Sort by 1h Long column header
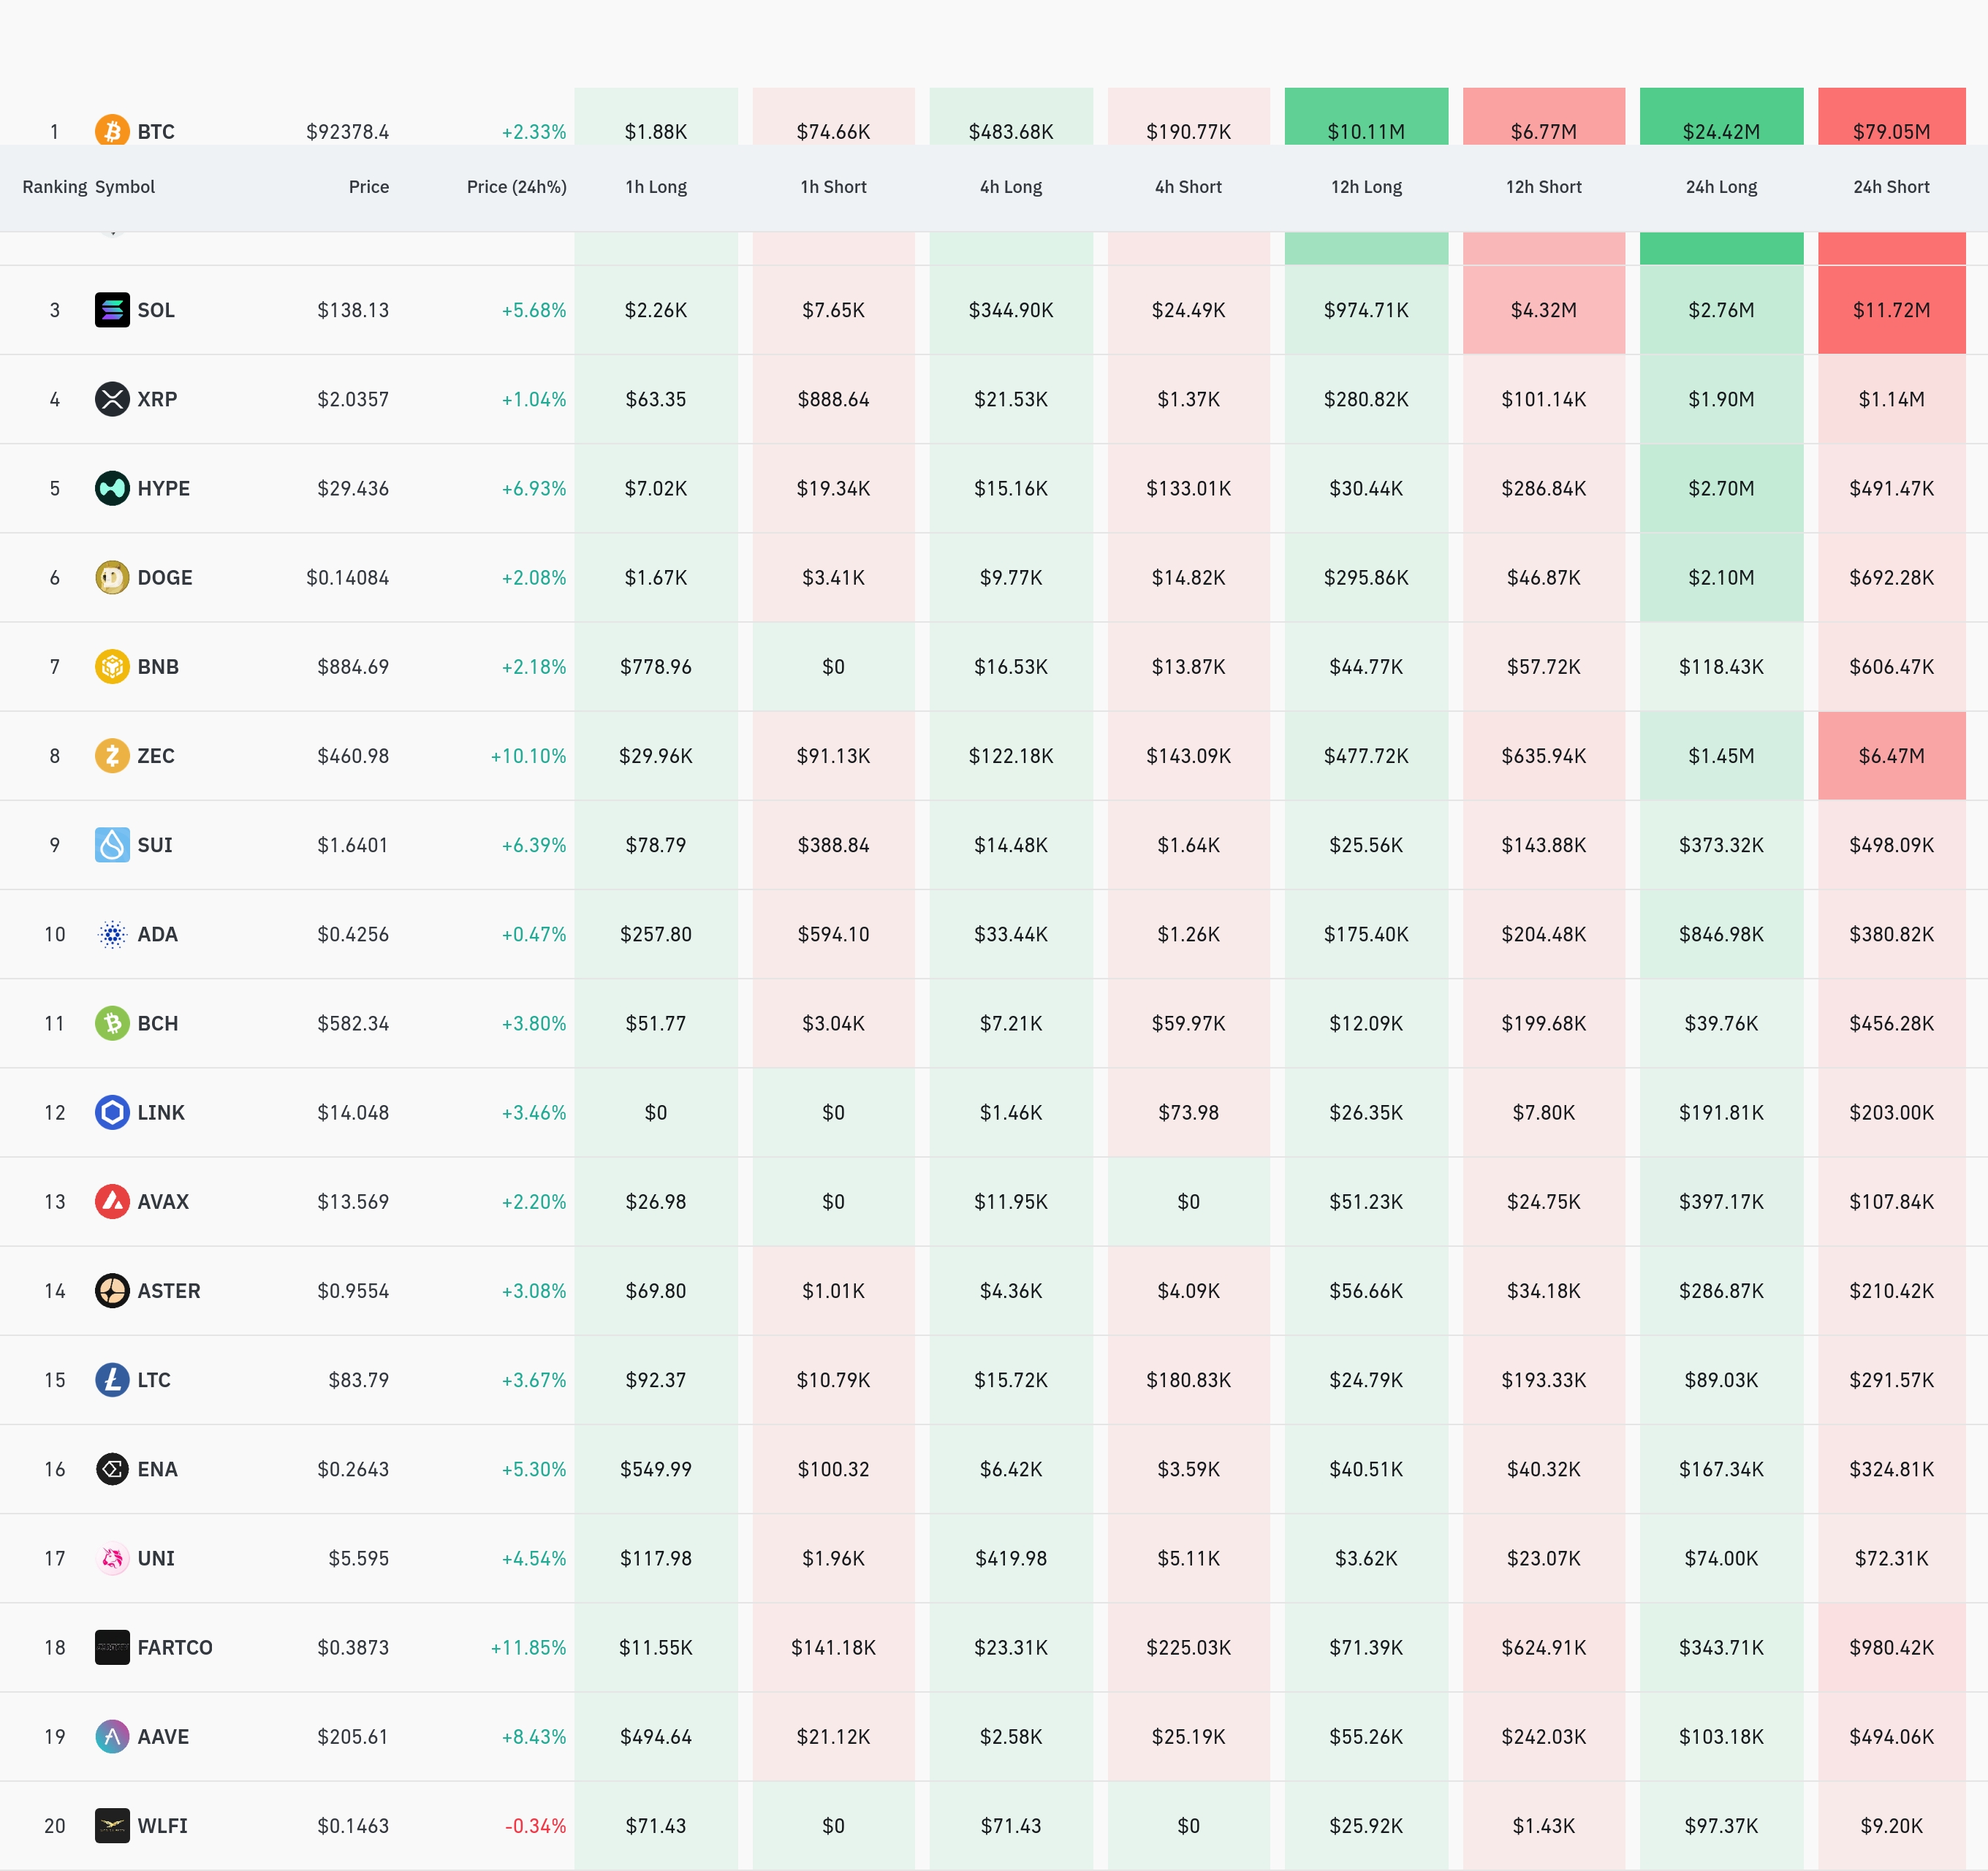The height and width of the screenshot is (1871, 1988). pyautogui.click(x=656, y=187)
